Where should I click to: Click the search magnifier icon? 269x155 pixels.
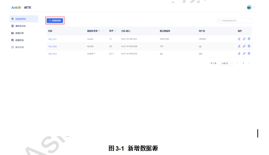[x=219, y=21]
